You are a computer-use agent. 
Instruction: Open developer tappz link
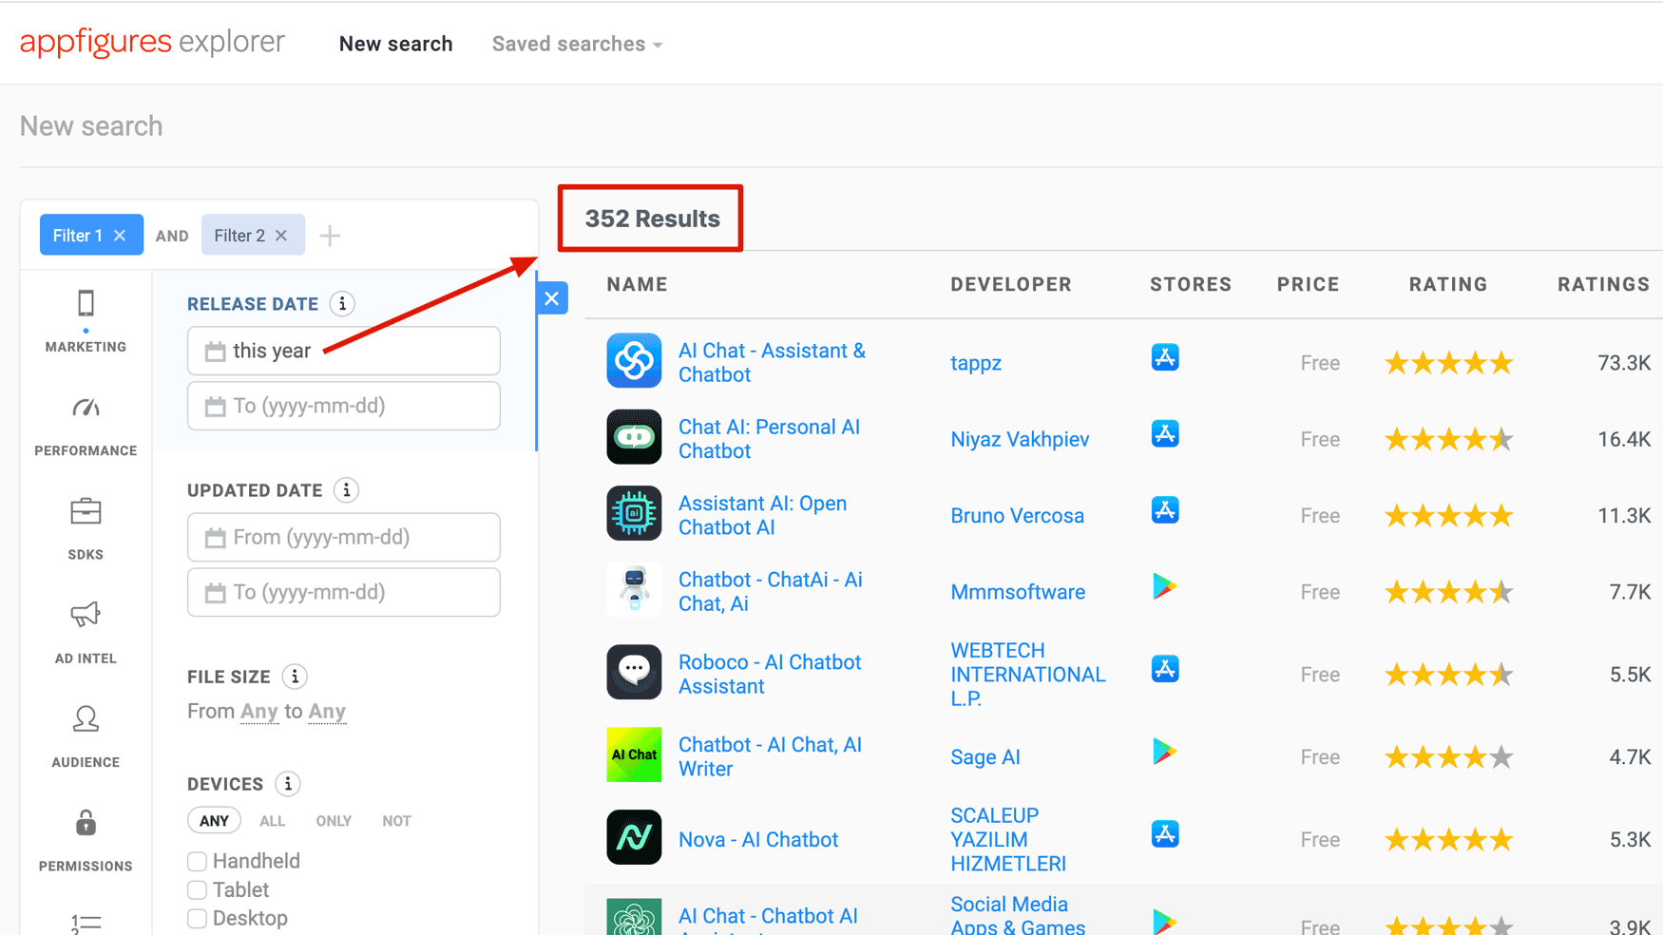tap(976, 363)
